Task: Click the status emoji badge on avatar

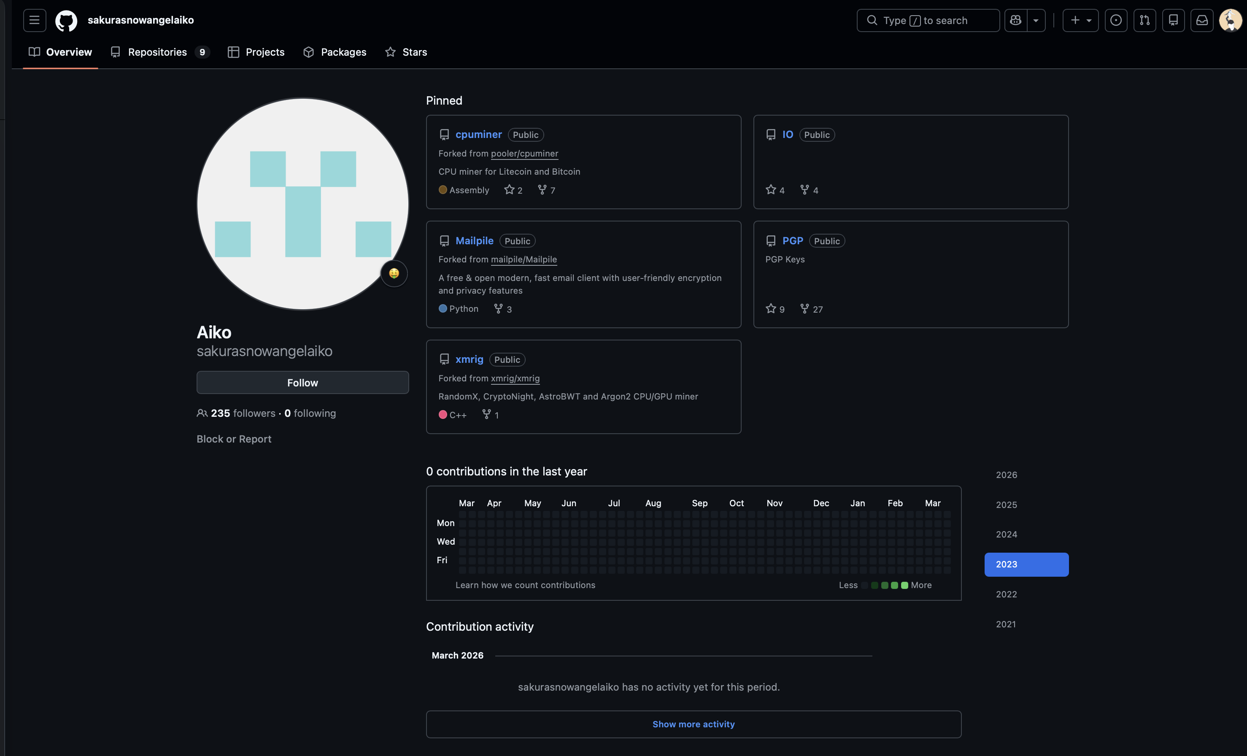Action: [x=394, y=273]
